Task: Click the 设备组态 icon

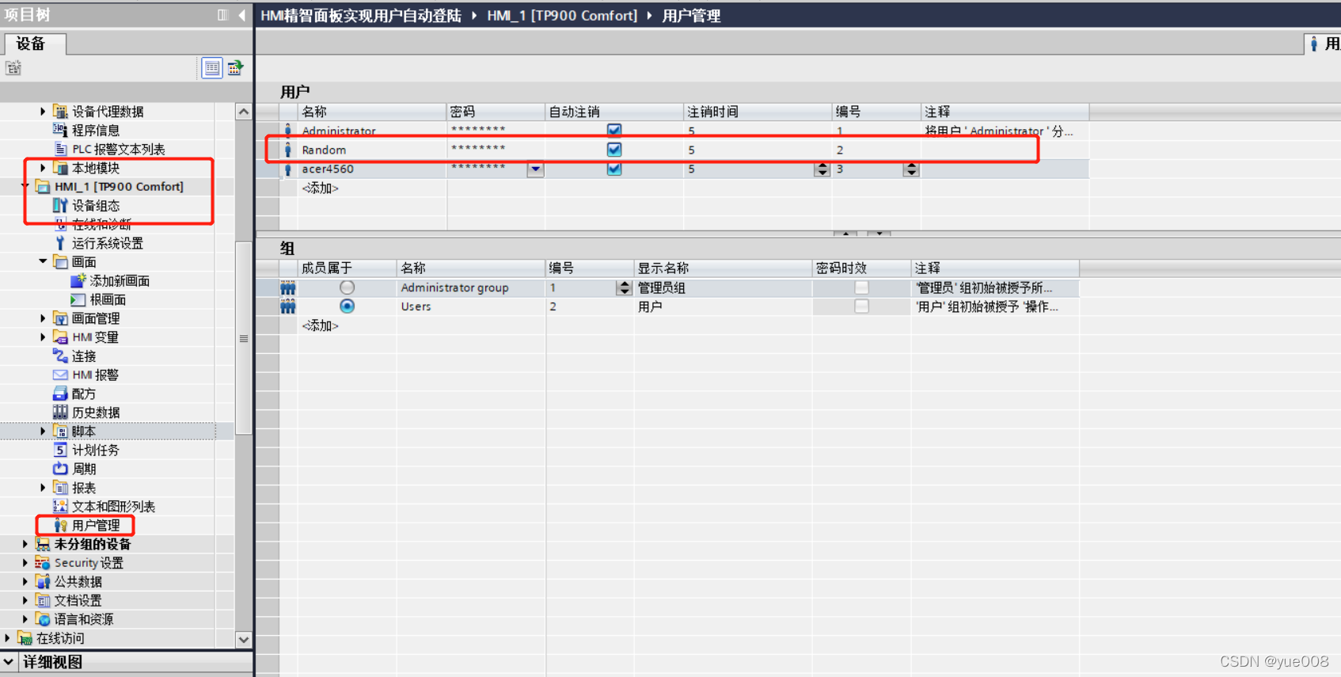Action: pos(60,205)
